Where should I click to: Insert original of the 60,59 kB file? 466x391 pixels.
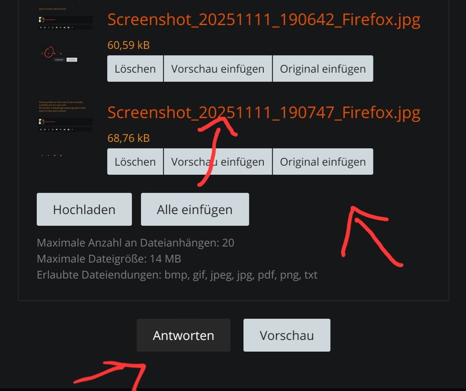pyautogui.click(x=323, y=69)
